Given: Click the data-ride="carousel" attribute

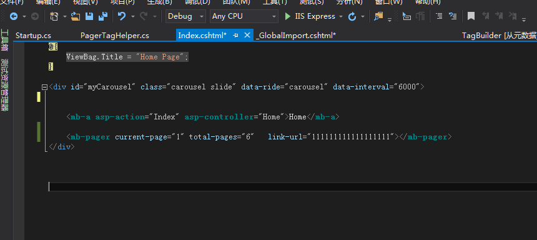Looking at the screenshot, I should point(285,87).
